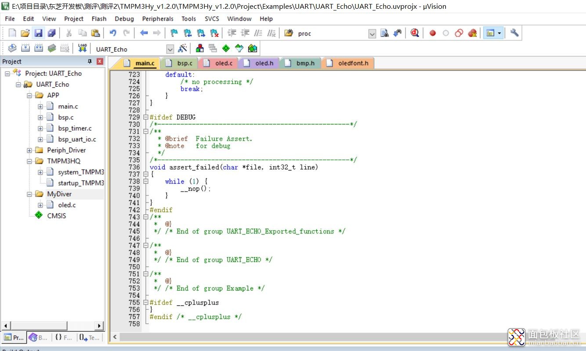
Task: Go to previous bookmark icon
Action: [188, 33]
